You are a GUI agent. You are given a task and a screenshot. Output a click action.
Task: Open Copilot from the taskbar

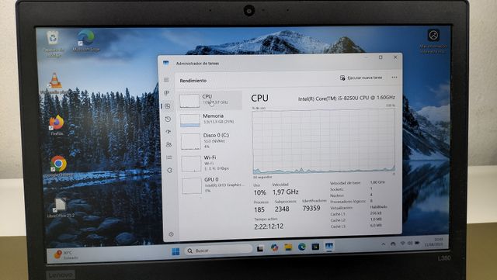274,247
